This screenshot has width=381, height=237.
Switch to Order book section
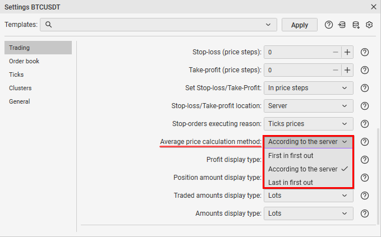(x=38, y=61)
